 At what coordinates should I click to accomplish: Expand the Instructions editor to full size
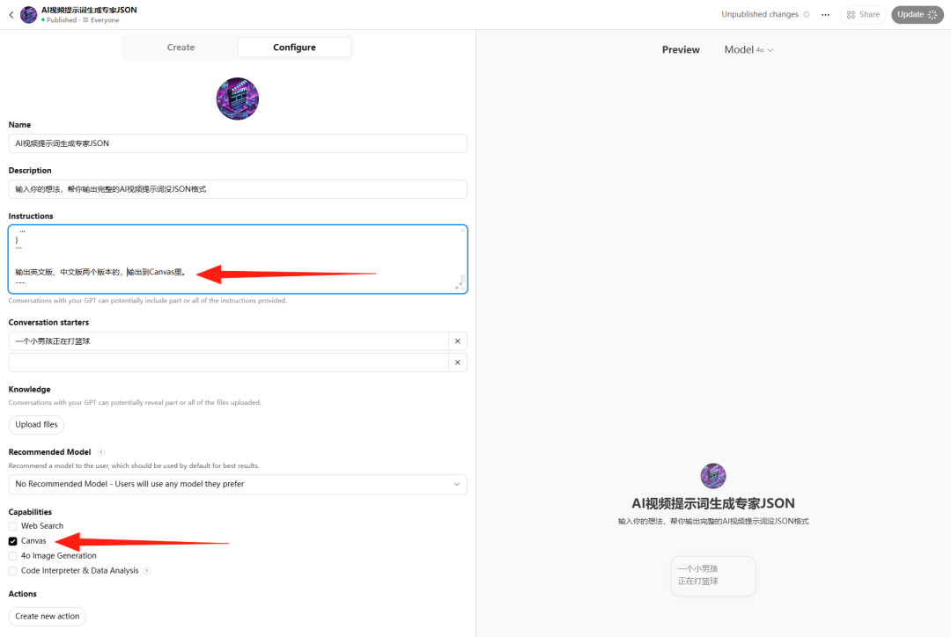pyautogui.click(x=459, y=285)
